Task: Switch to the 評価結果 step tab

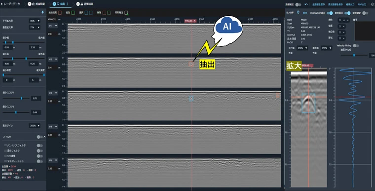Action: (85, 4)
